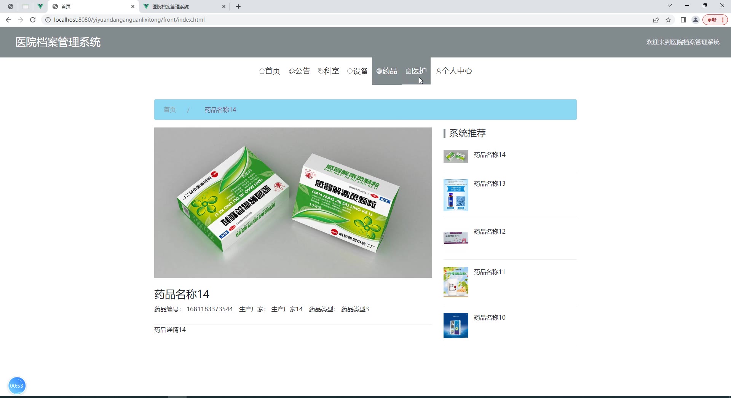Open 药品 in the navigation menu

point(386,71)
